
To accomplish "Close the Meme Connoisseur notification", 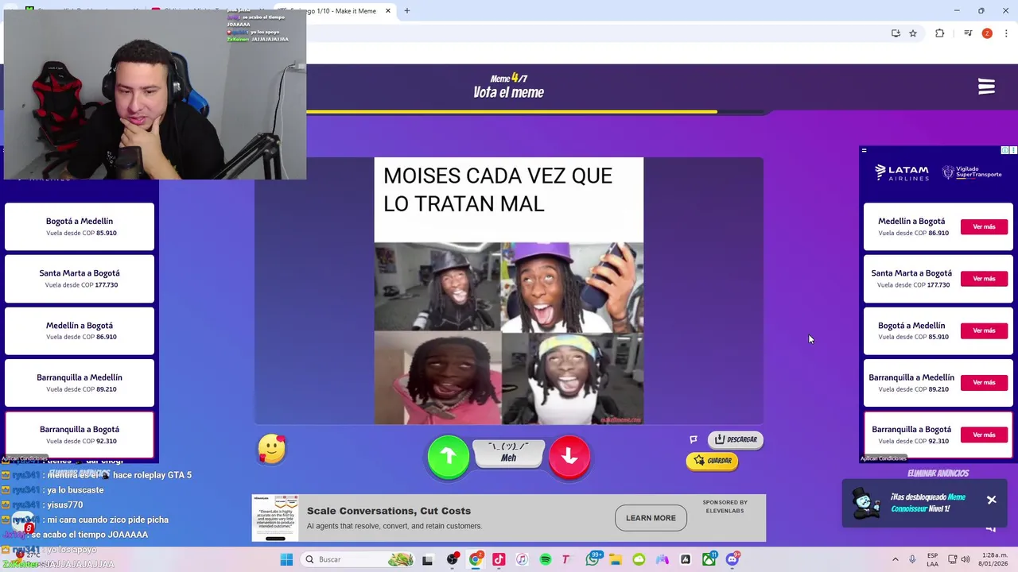I will point(992,500).
